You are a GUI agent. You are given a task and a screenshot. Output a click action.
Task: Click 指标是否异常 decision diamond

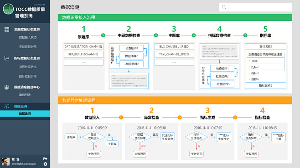click(251, 137)
